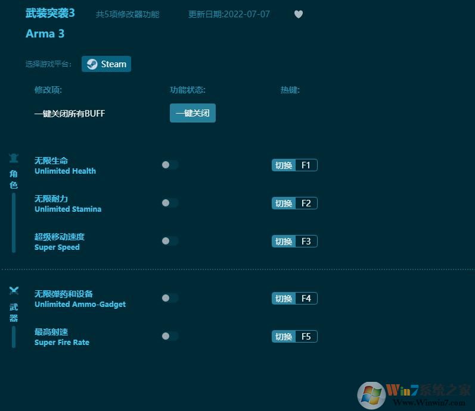Click 切换 button for F4 hotkey
The height and width of the screenshot is (411, 475).
284,299
